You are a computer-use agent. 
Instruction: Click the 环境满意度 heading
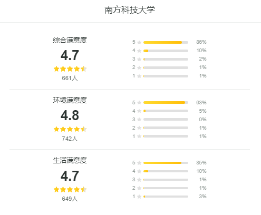tap(70, 100)
